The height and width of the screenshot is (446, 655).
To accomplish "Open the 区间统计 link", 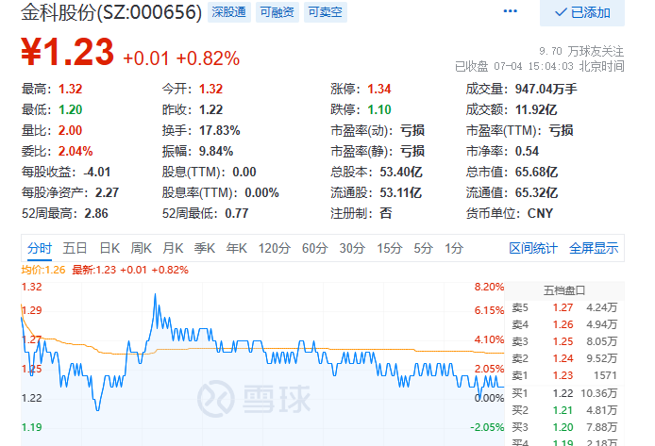I will point(533,249).
